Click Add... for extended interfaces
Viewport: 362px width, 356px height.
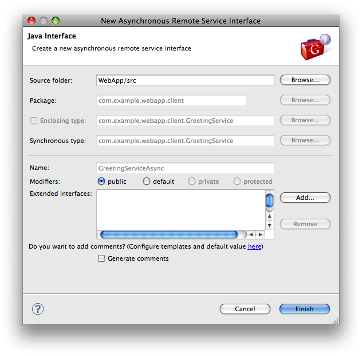tap(305, 198)
